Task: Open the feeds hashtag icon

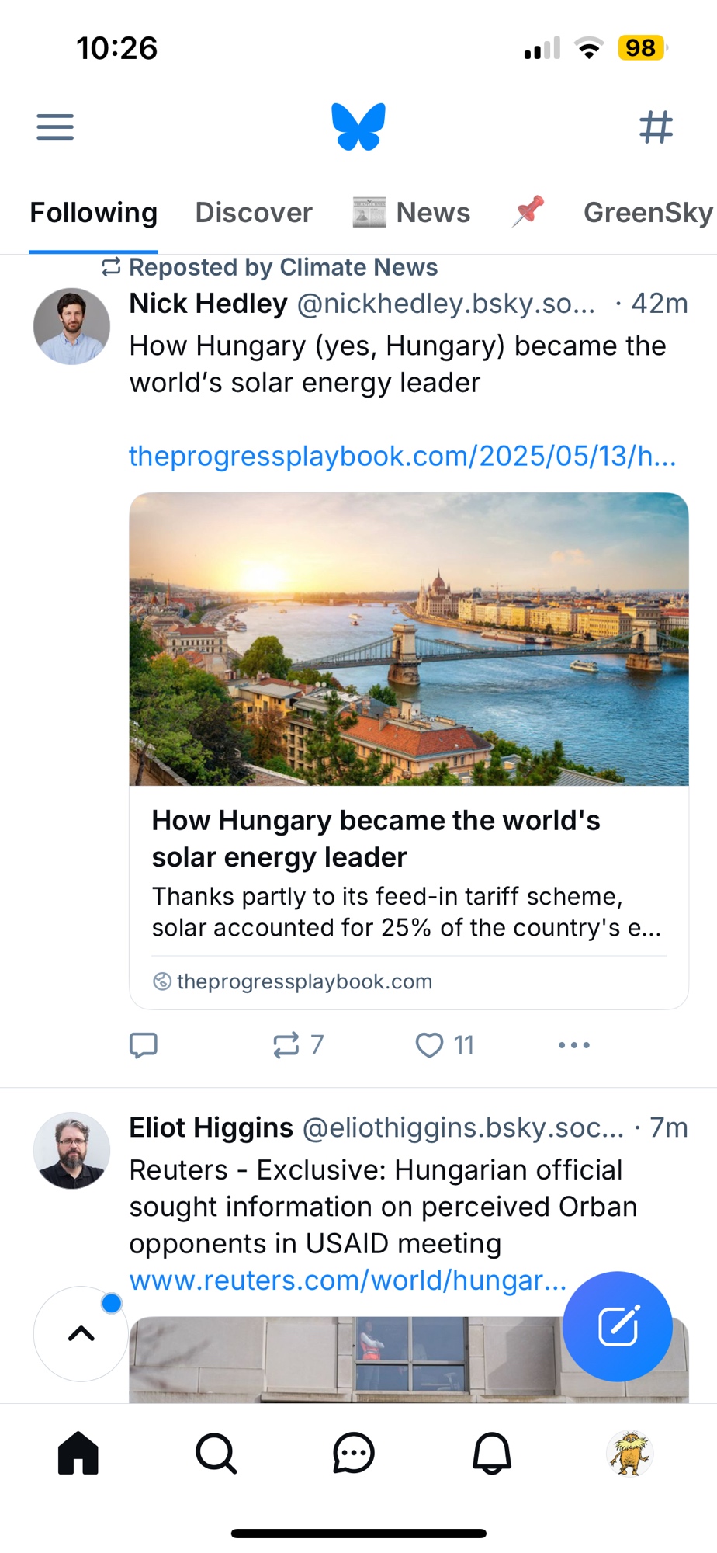Action: pyautogui.click(x=656, y=127)
